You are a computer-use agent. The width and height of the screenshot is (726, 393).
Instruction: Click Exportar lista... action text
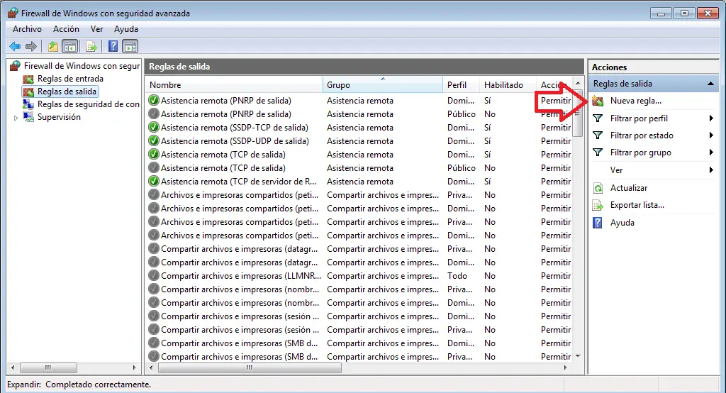tap(637, 205)
